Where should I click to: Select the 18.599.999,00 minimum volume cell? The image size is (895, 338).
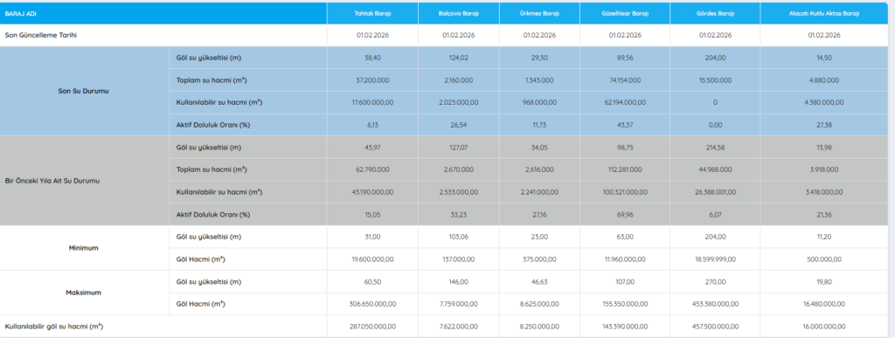click(715, 259)
